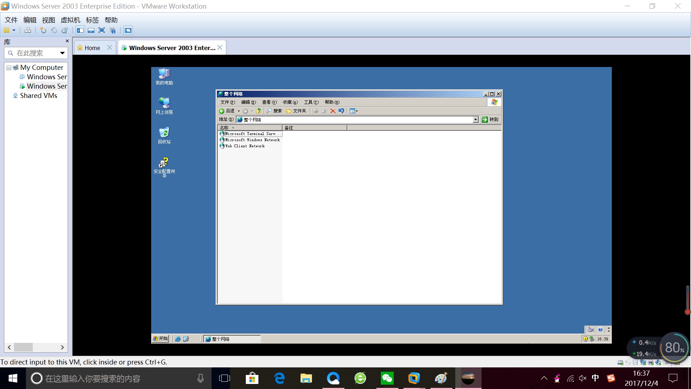Open VMware 编辑 menu

[x=30, y=20]
